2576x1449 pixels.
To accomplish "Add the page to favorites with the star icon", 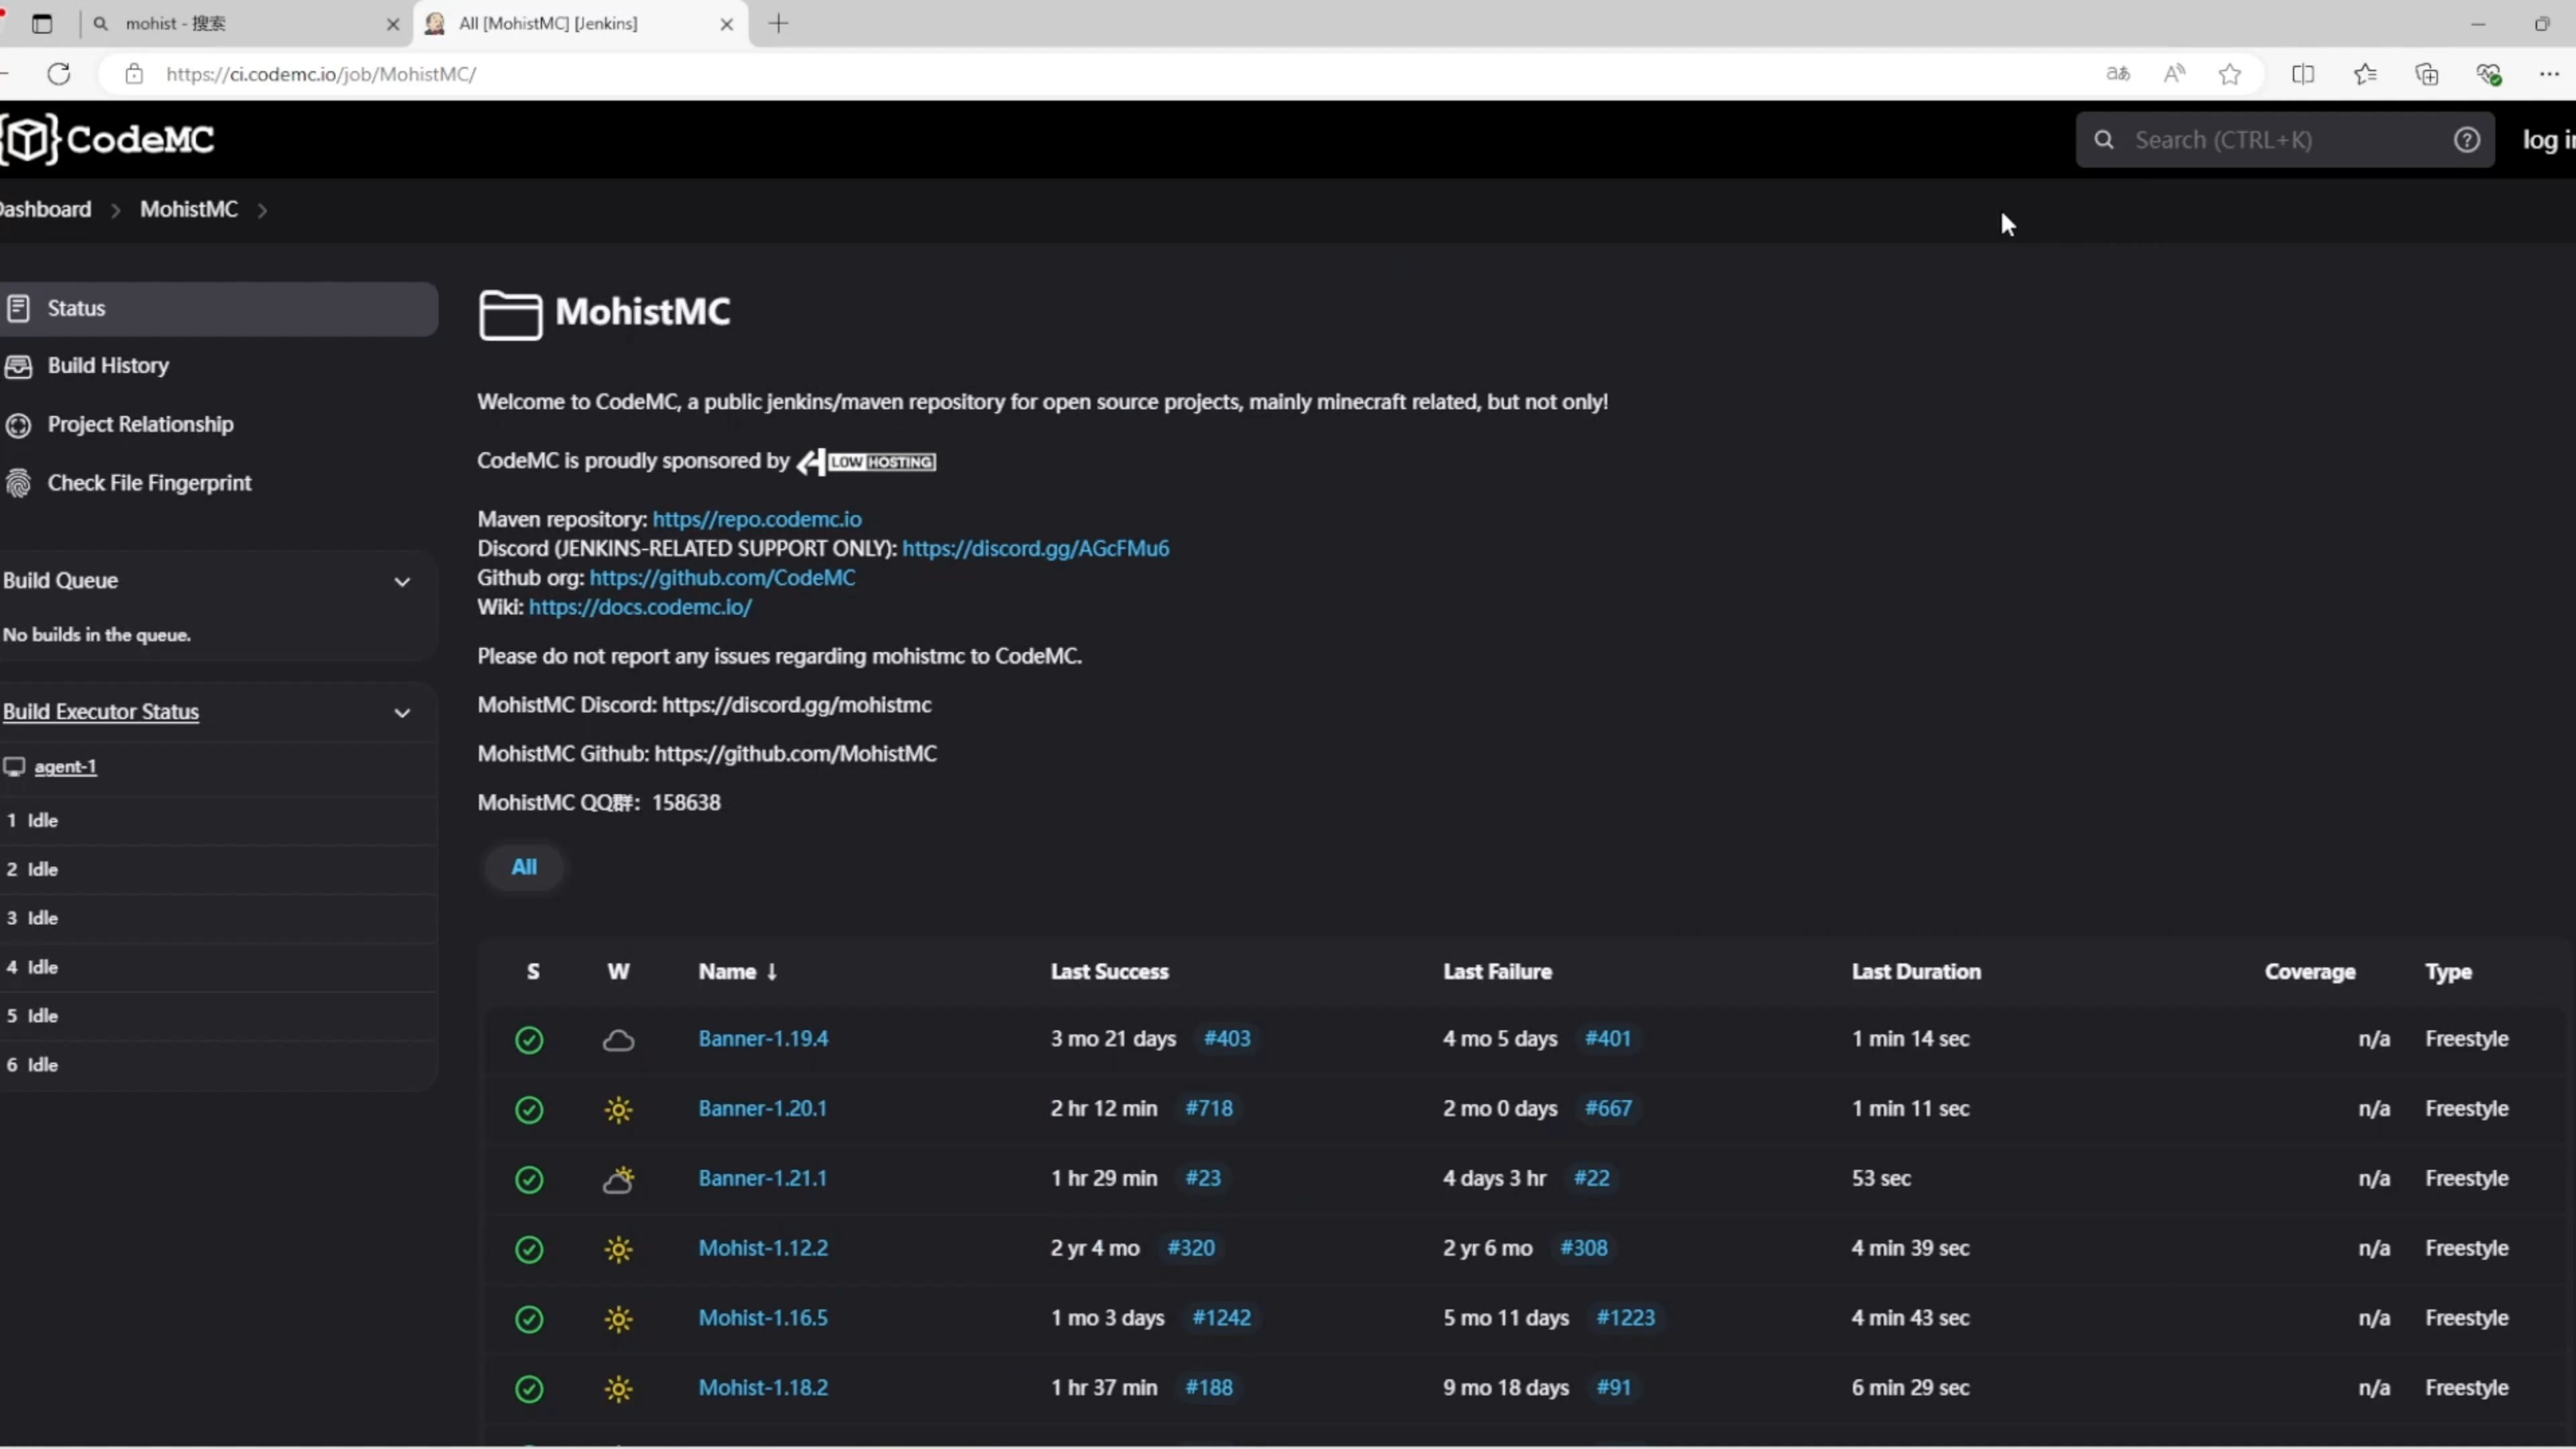I will pyautogui.click(x=2230, y=74).
